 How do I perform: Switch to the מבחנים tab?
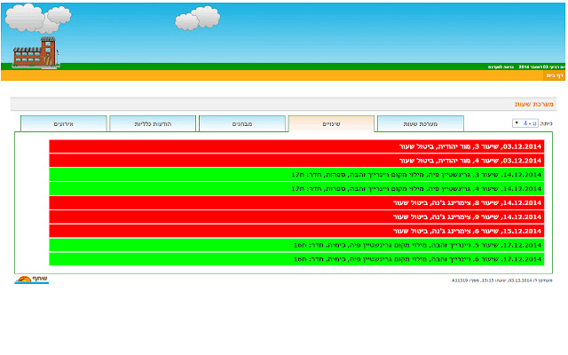242,124
